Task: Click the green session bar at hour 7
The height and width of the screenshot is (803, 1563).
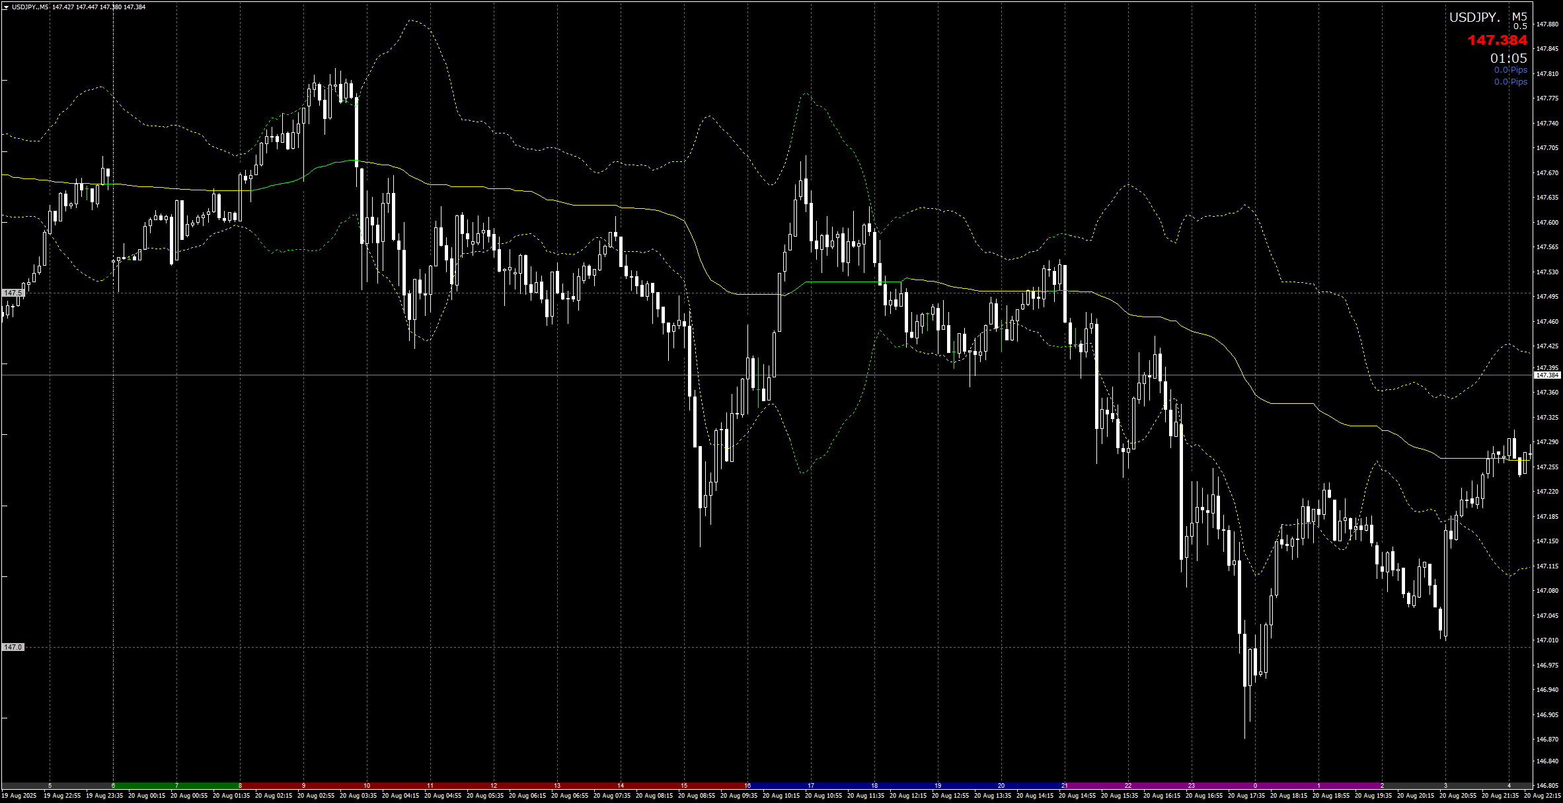Action: (176, 786)
